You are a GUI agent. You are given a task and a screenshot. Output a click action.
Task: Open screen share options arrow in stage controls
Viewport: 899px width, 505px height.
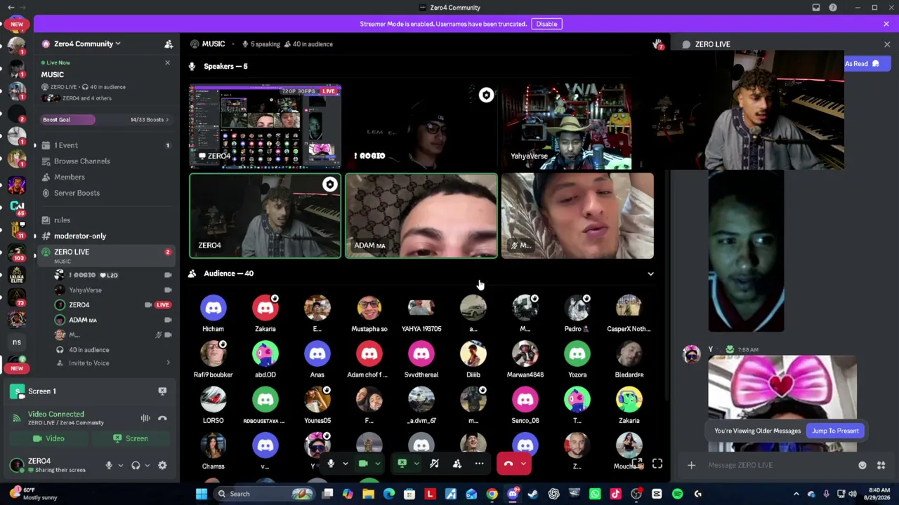pyautogui.click(x=416, y=464)
